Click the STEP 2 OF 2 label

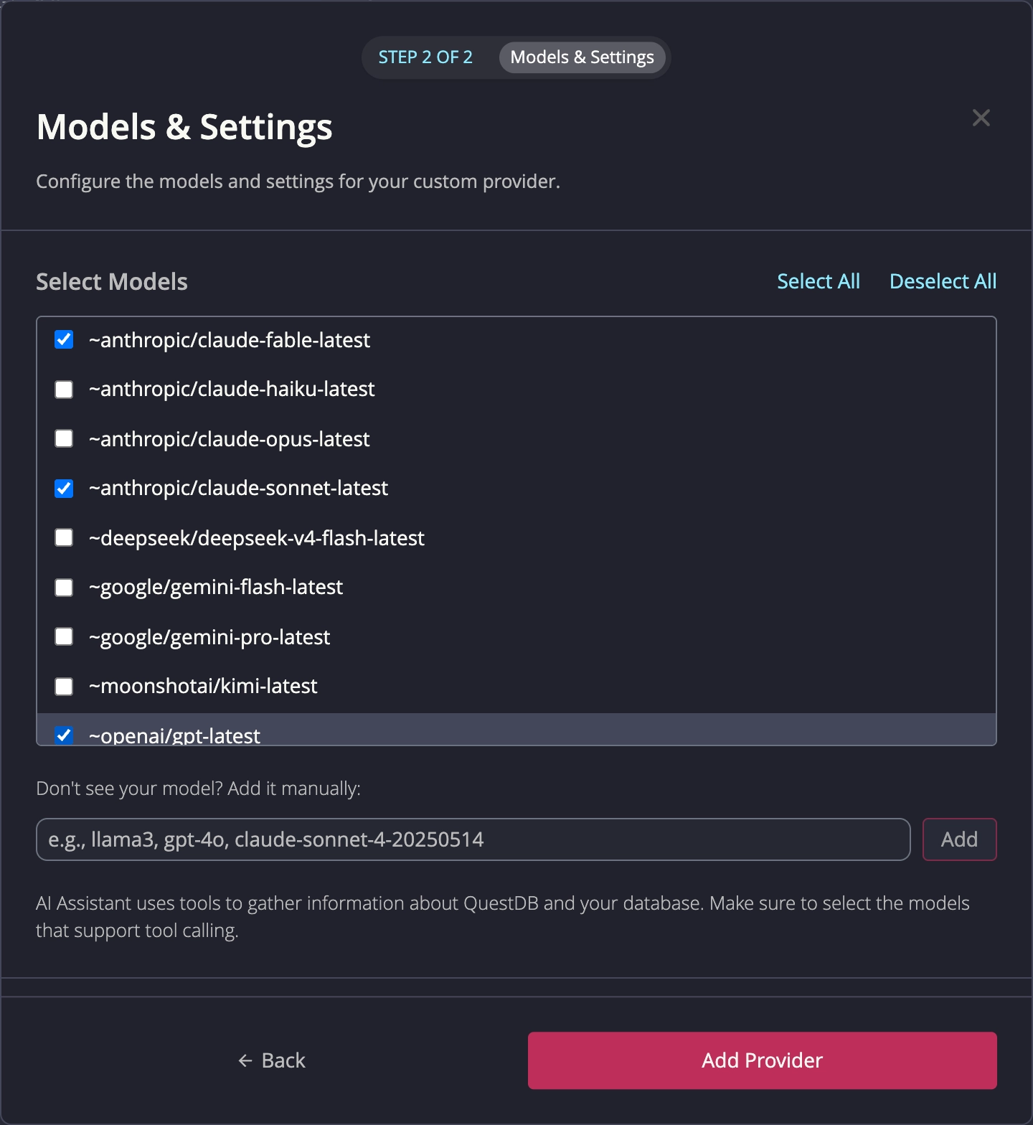[x=425, y=57]
